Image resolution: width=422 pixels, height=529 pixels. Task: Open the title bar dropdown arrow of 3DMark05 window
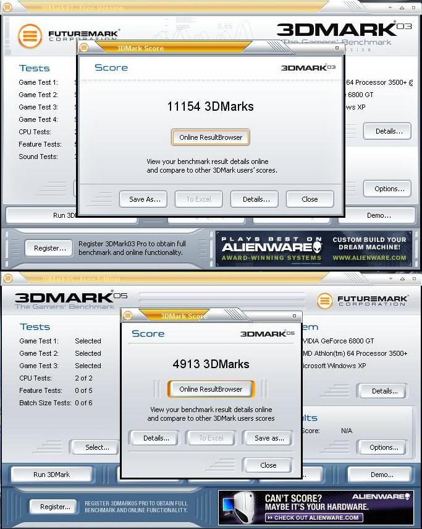(390, 278)
